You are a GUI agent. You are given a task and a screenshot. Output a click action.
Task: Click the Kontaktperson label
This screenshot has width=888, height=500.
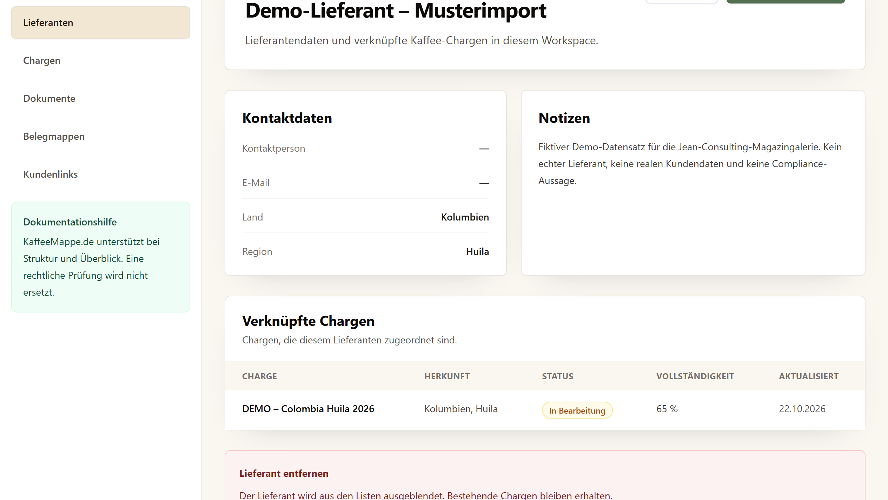tap(273, 148)
